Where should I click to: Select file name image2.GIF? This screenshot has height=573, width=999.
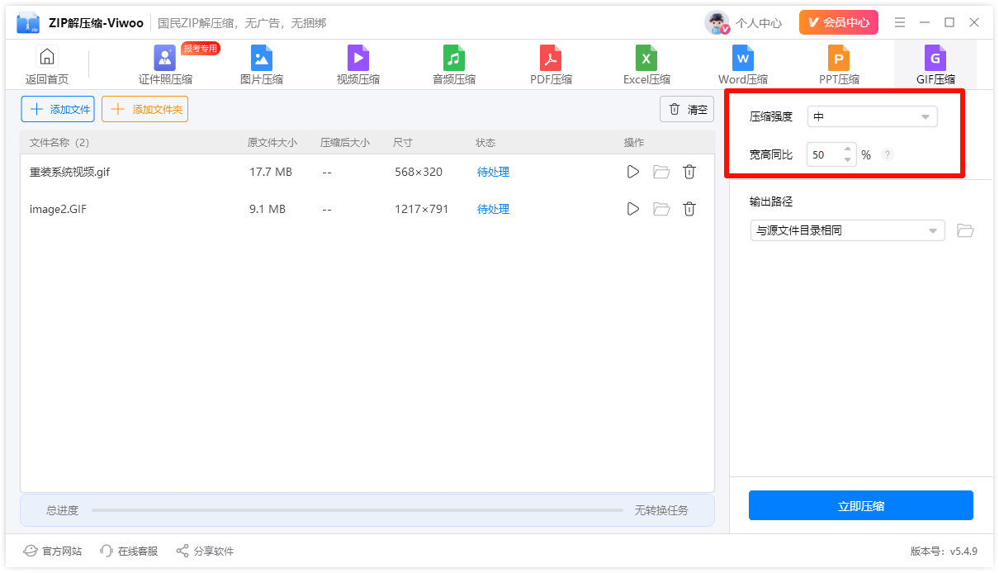point(58,209)
